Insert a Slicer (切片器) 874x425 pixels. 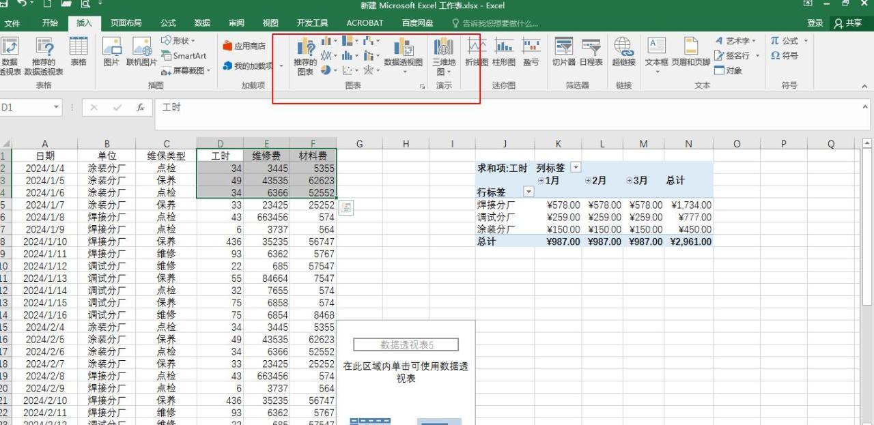coord(564,52)
